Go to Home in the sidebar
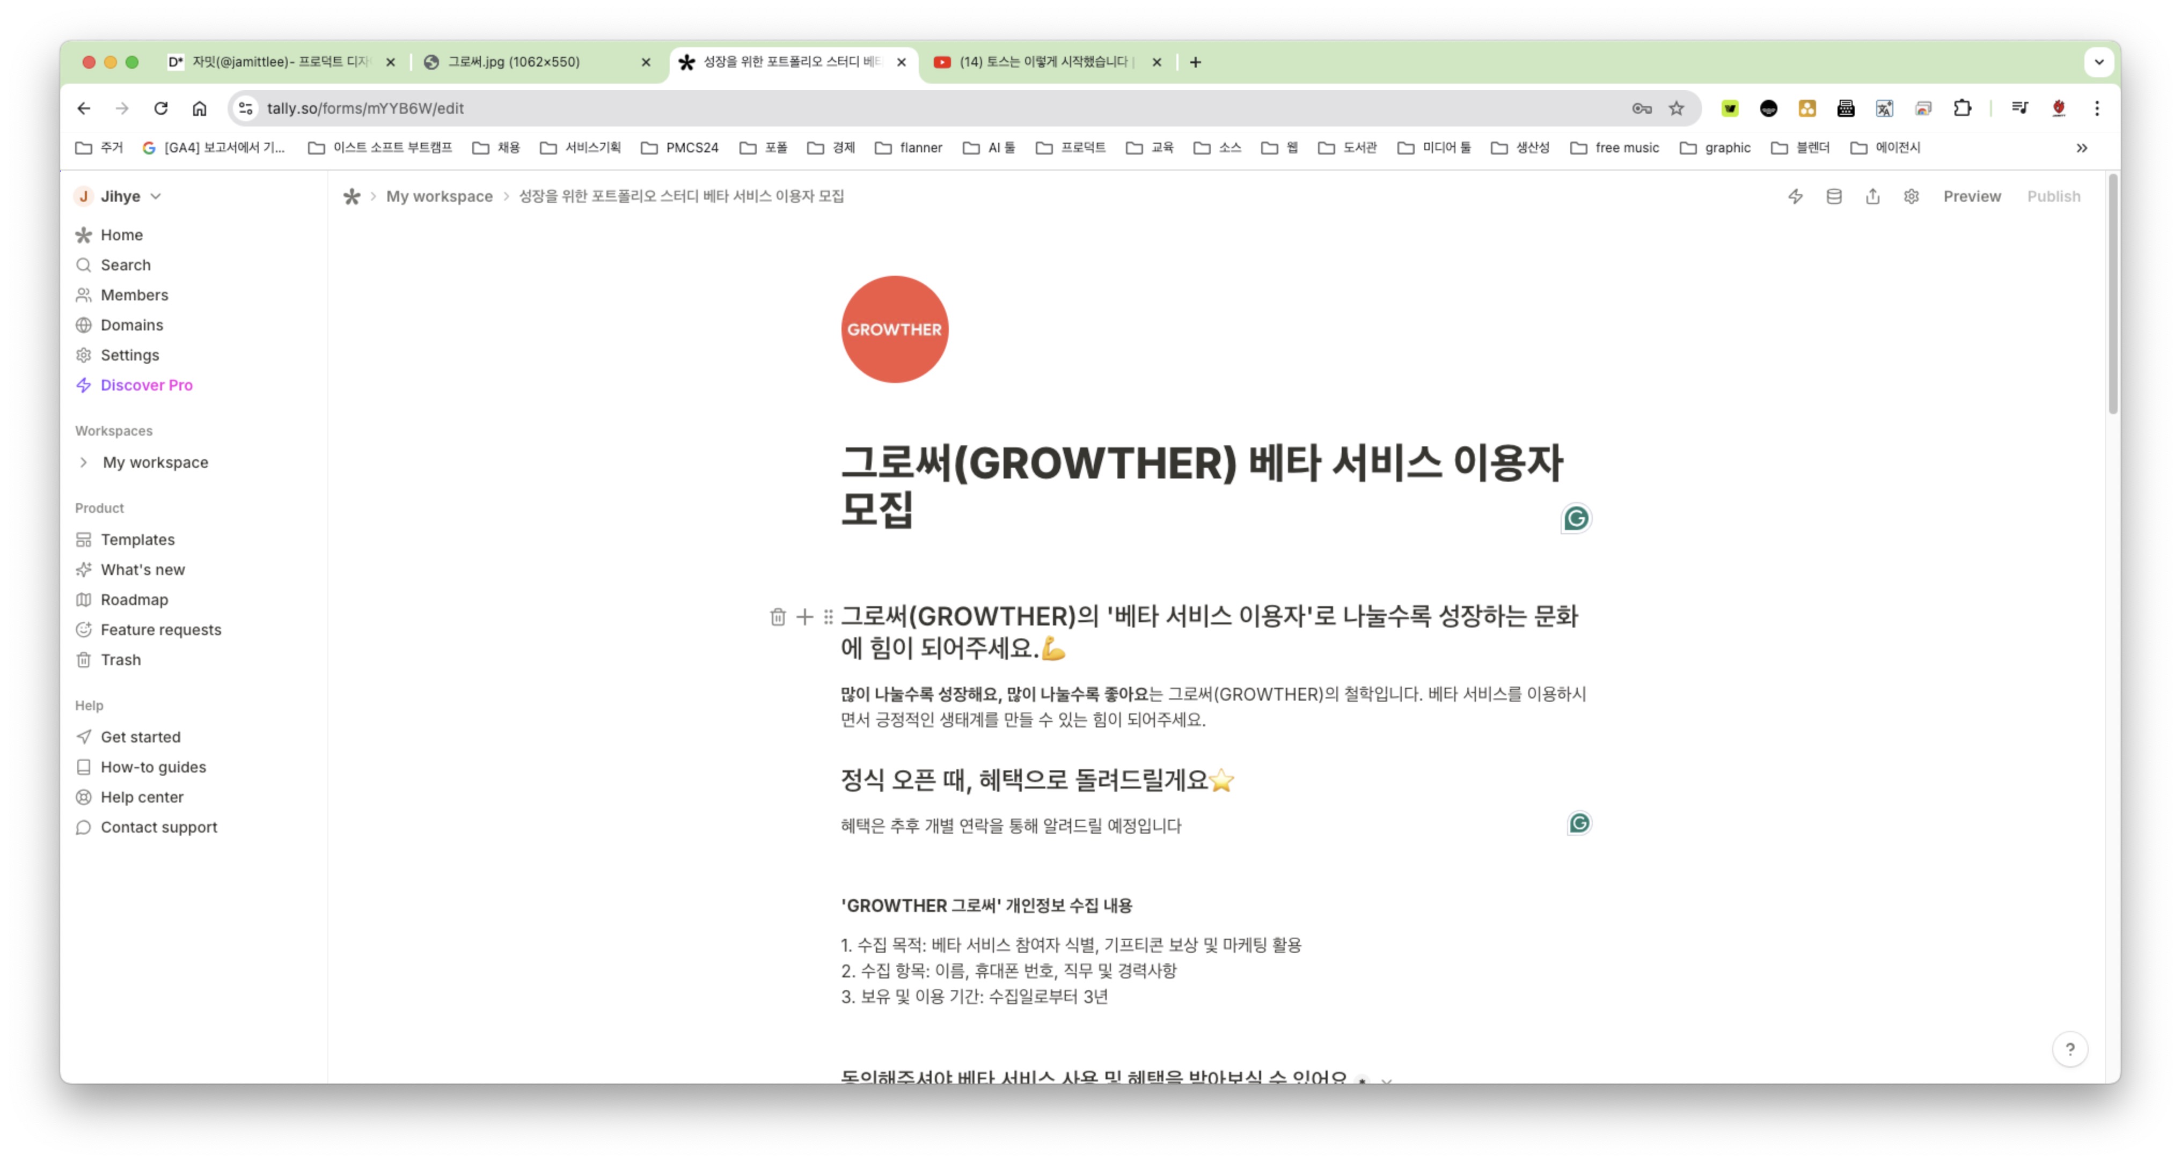Image resolution: width=2181 pixels, height=1163 pixels. tap(121, 234)
